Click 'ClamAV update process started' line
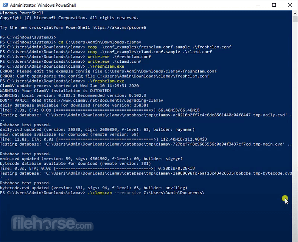 (69, 86)
